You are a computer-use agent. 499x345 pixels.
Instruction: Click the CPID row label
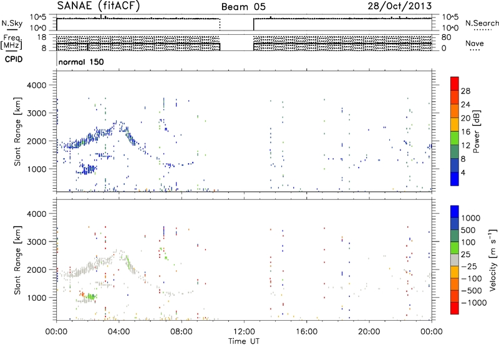click(14, 59)
